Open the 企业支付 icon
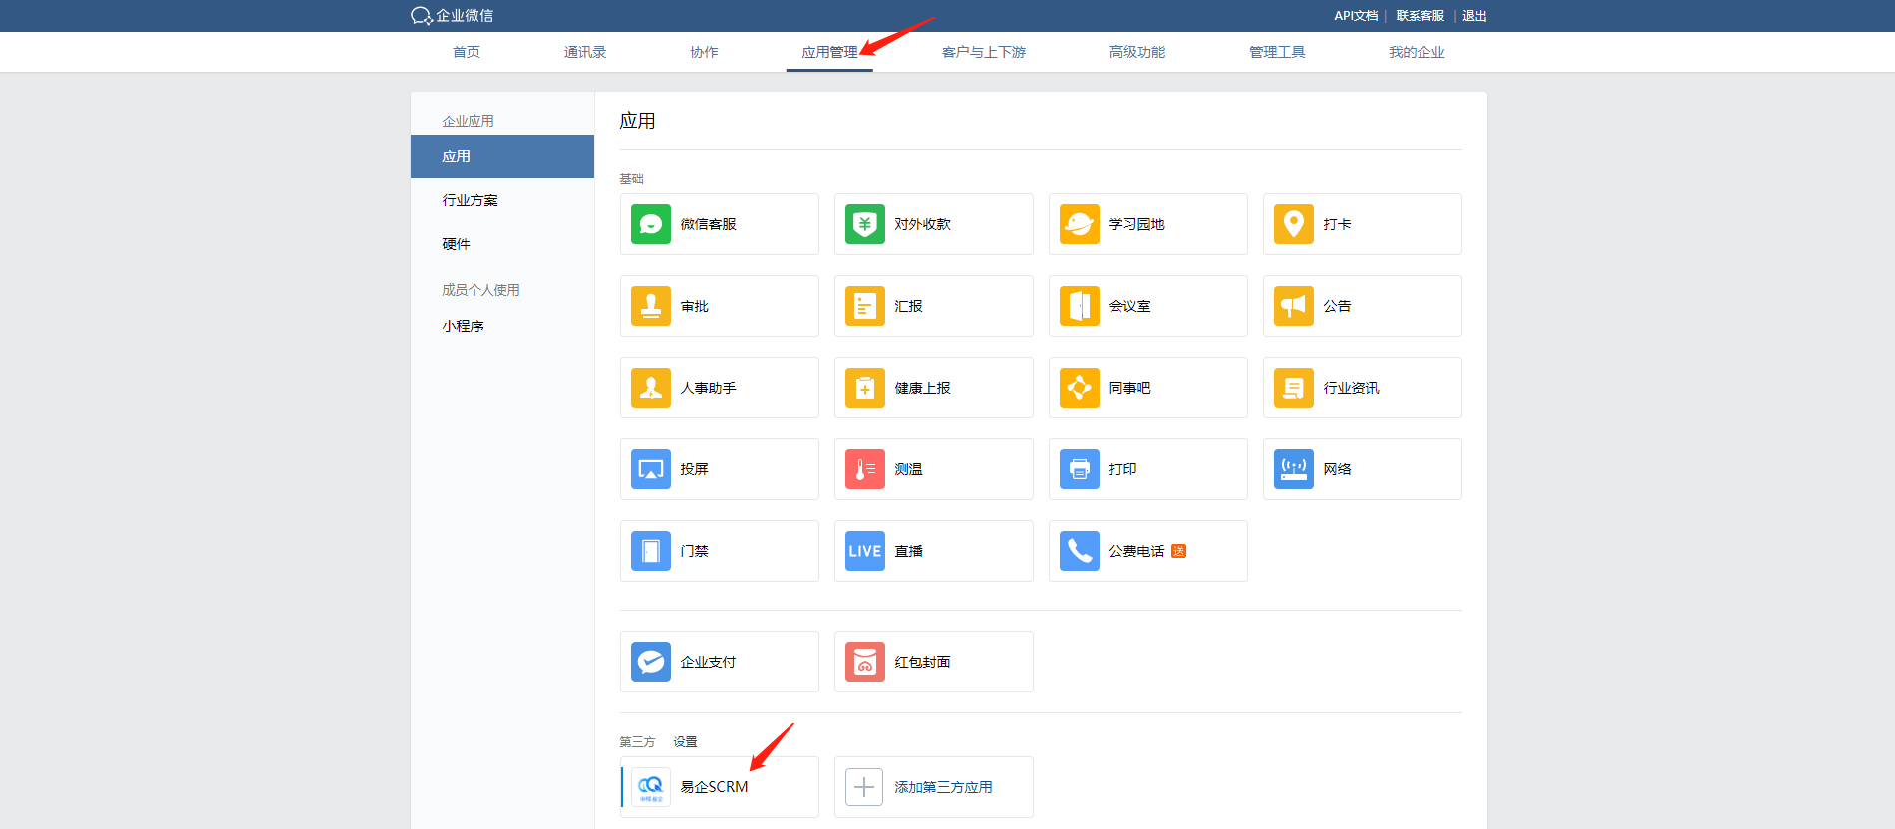1895x829 pixels. point(651,662)
